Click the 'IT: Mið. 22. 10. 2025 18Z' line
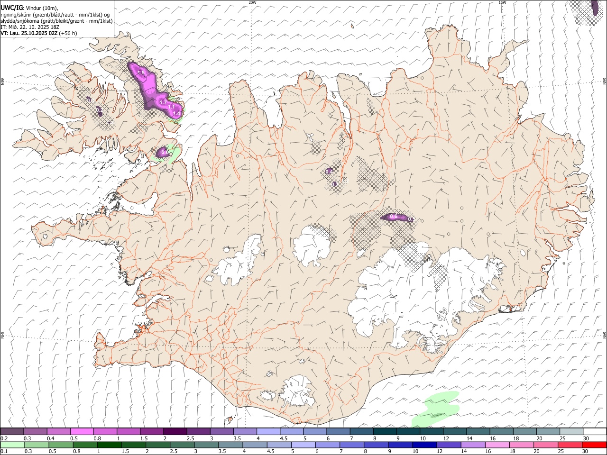This screenshot has height=455, width=607. point(30,27)
